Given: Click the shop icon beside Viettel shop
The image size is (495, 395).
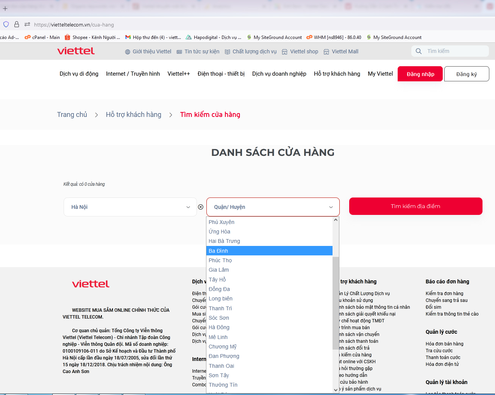Looking at the screenshot, I should 285,52.
